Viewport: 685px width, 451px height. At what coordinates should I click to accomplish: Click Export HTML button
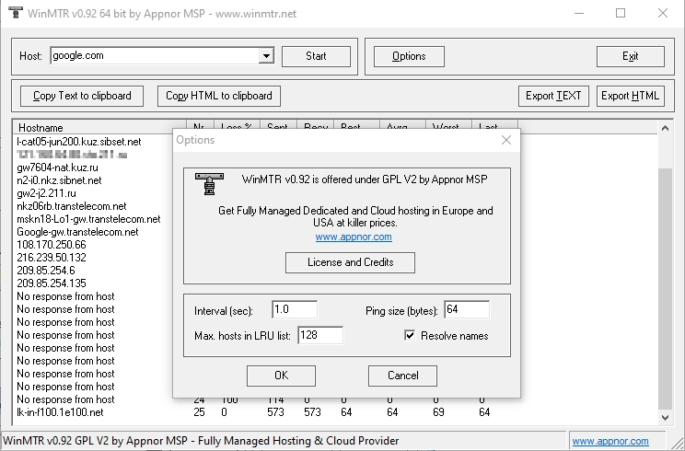coord(631,96)
